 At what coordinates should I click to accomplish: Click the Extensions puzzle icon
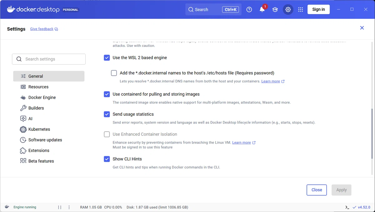(x=23, y=150)
